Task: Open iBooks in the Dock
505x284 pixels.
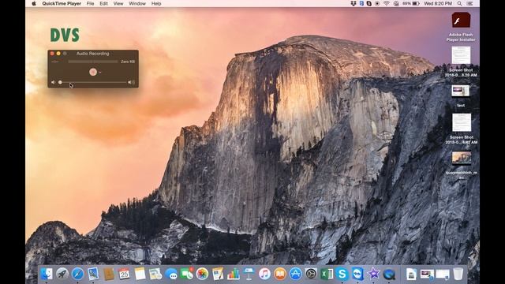Action: pyautogui.click(x=280, y=274)
